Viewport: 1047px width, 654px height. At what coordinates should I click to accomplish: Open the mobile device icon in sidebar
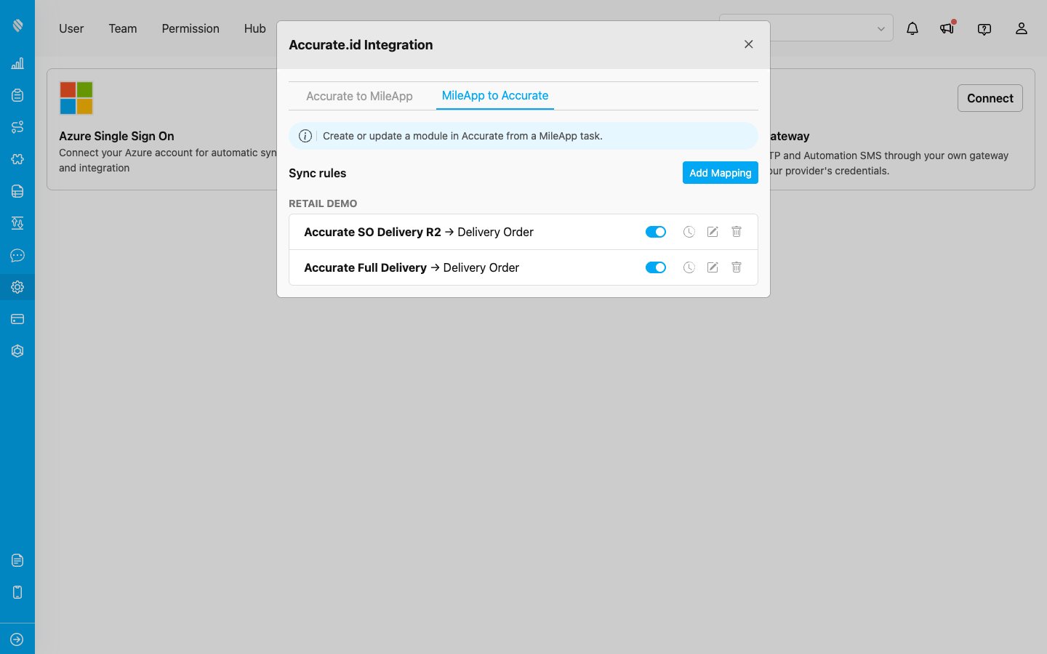click(17, 592)
